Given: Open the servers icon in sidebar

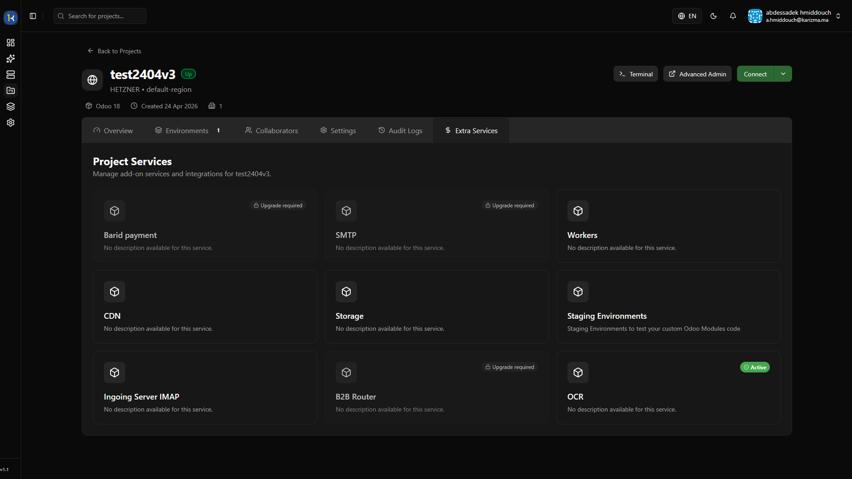Looking at the screenshot, I should 11,75.
